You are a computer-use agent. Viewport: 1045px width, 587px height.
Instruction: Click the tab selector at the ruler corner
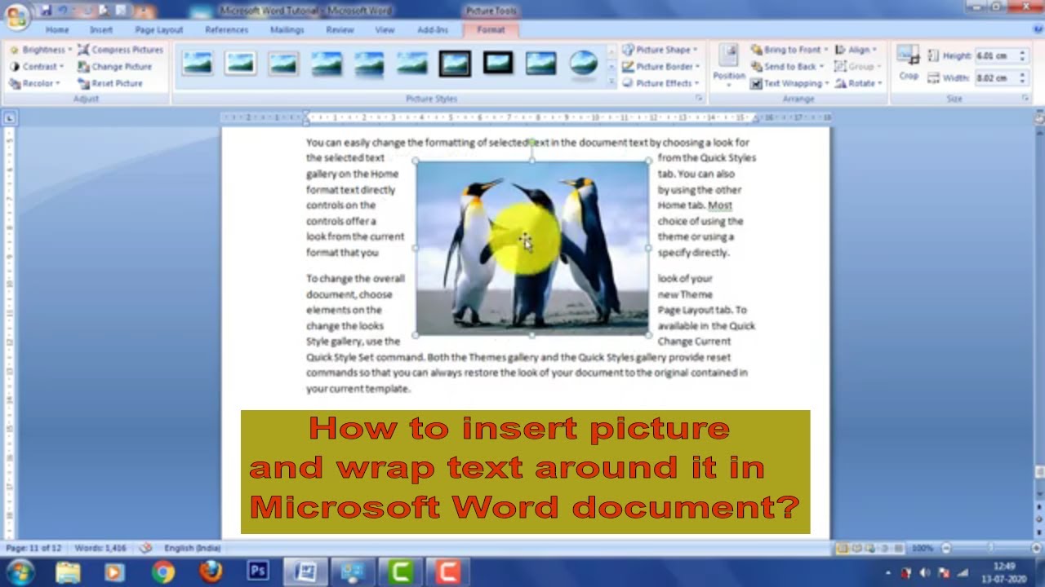[x=9, y=118]
